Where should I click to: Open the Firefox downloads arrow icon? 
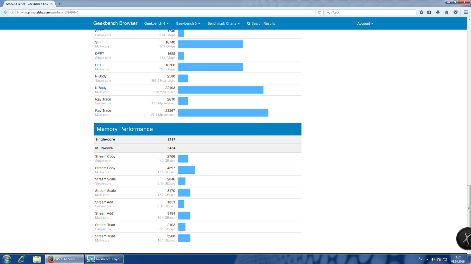tap(438, 12)
